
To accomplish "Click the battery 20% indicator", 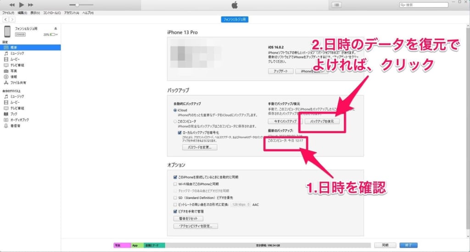I will click(x=50, y=35).
